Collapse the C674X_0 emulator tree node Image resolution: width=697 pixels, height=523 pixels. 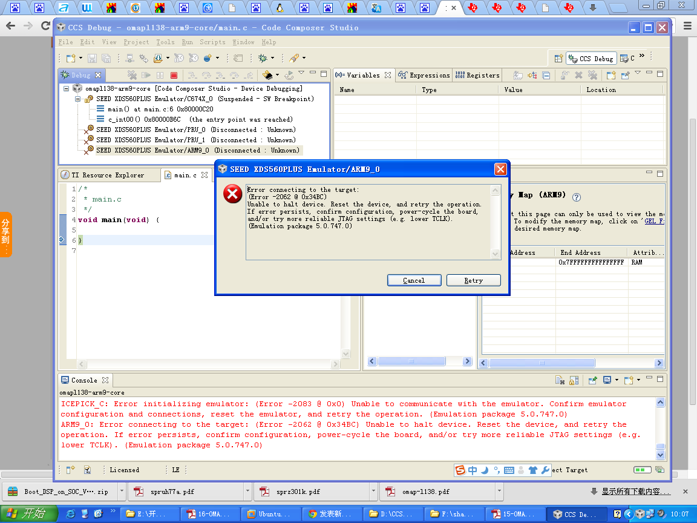(x=77, y=99)
